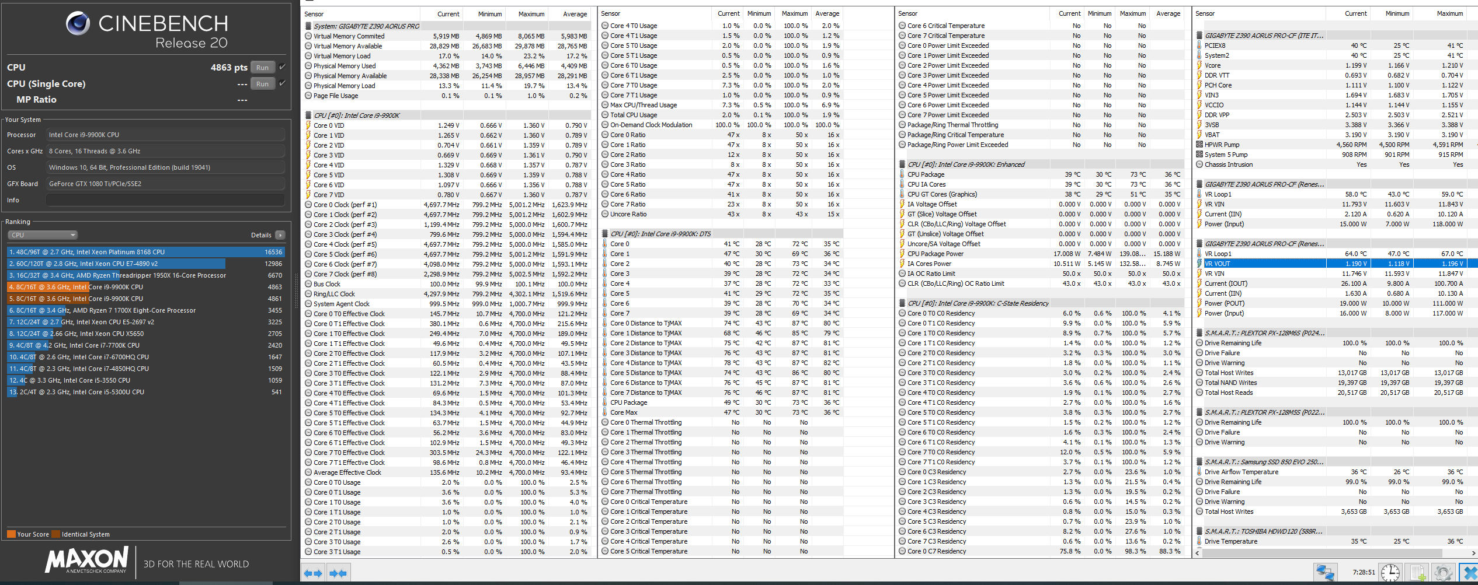Open the CPU ranking type dropdown
The width and height of the screenshot is (1478, 585).
click(x=43, y=235)
